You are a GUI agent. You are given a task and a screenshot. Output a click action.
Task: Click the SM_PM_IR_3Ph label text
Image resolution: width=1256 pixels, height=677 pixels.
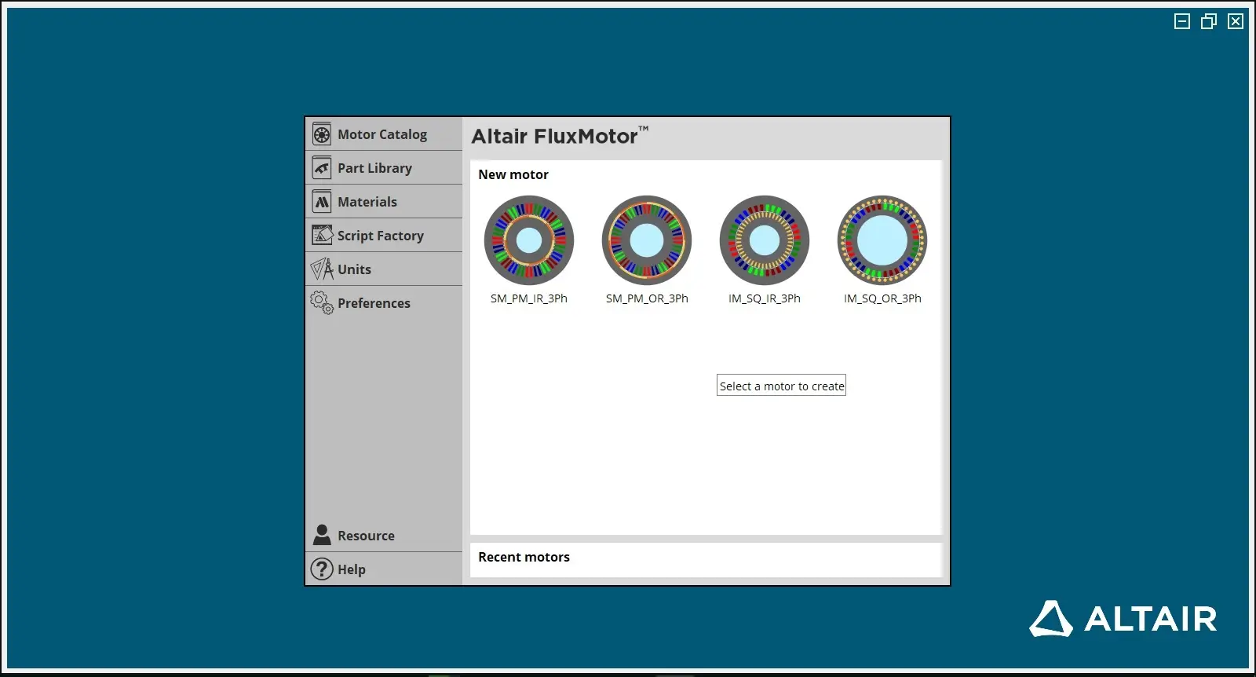click(x=529, y=298)
